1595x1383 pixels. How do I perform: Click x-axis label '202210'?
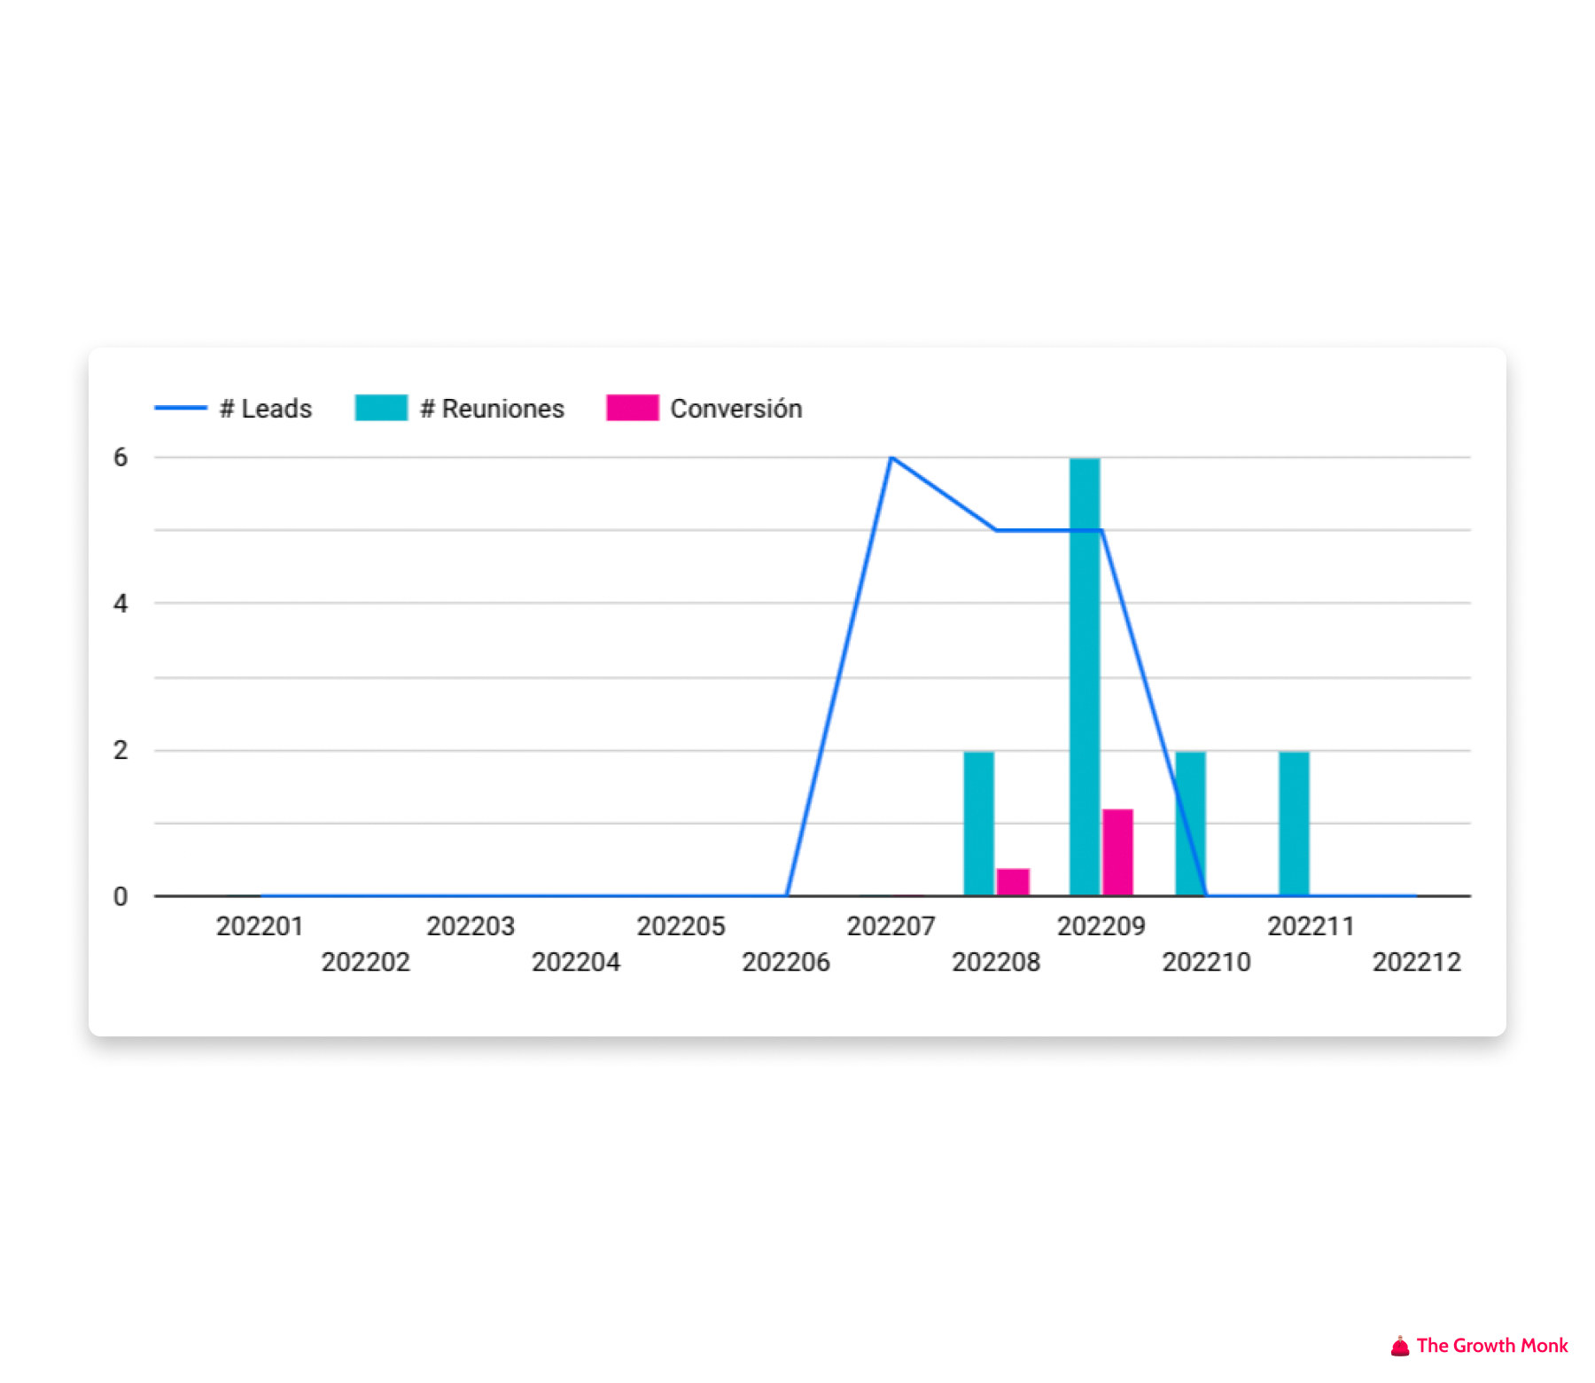[1207, 962]
